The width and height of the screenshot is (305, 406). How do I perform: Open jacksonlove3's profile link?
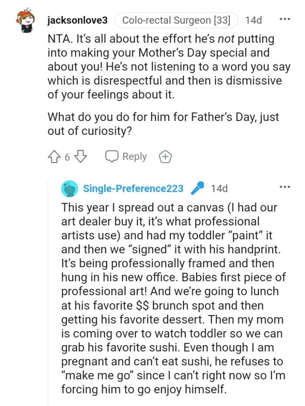coord(78,20)
